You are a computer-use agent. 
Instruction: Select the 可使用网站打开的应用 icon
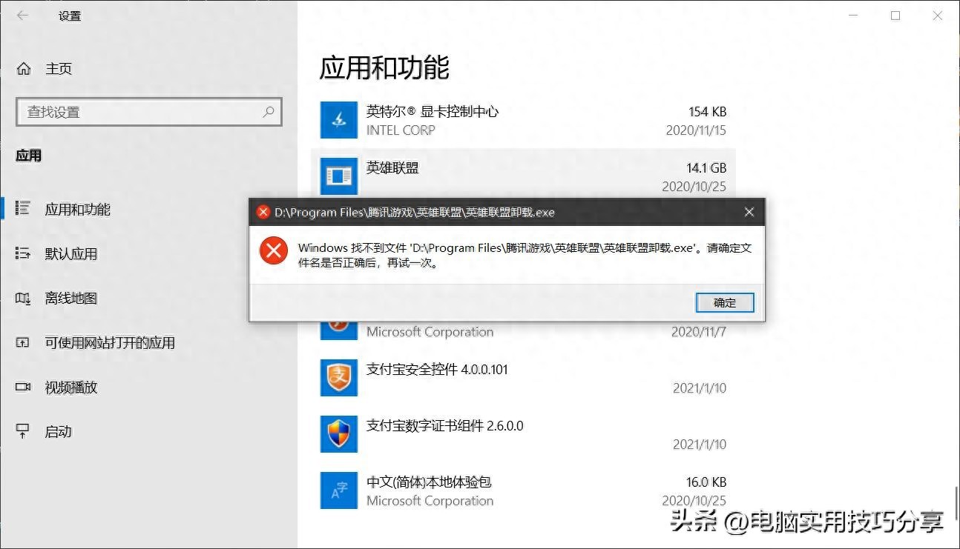tap(23, 342)
